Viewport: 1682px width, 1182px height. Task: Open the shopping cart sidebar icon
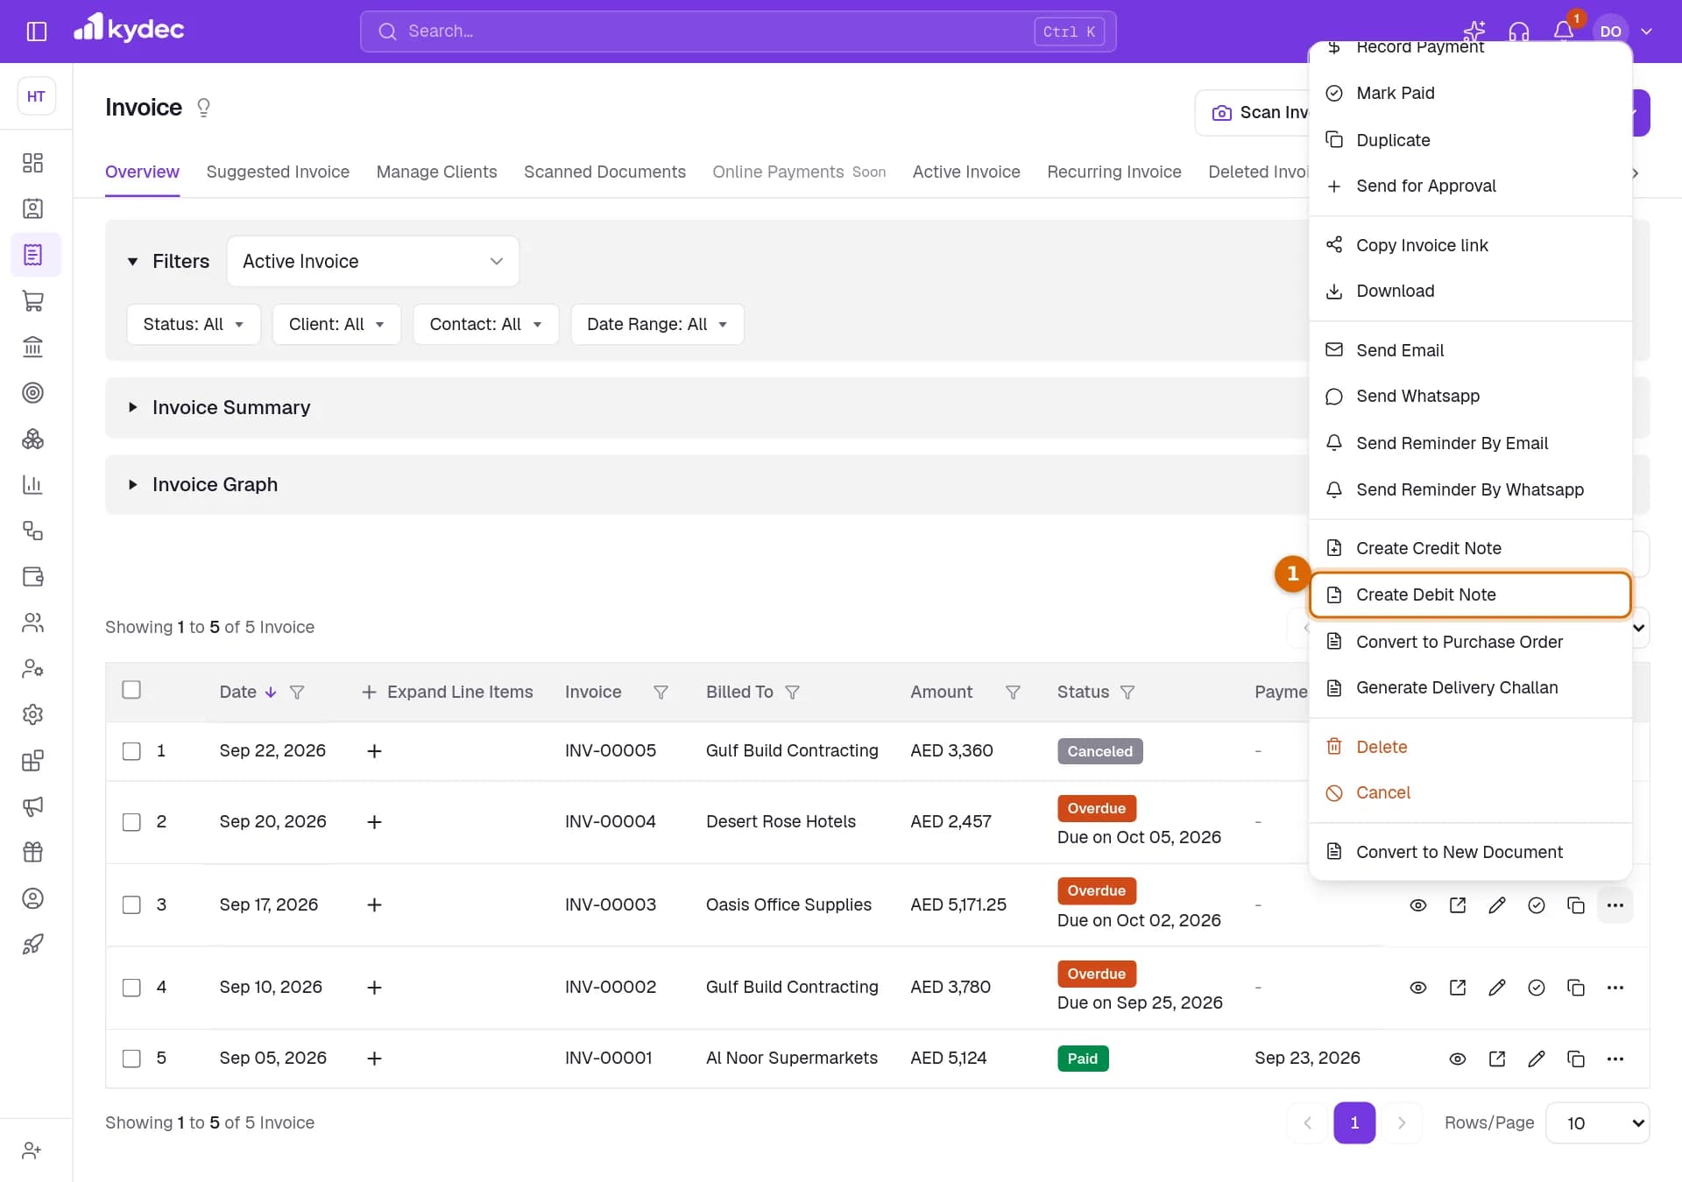pos(32,301)
